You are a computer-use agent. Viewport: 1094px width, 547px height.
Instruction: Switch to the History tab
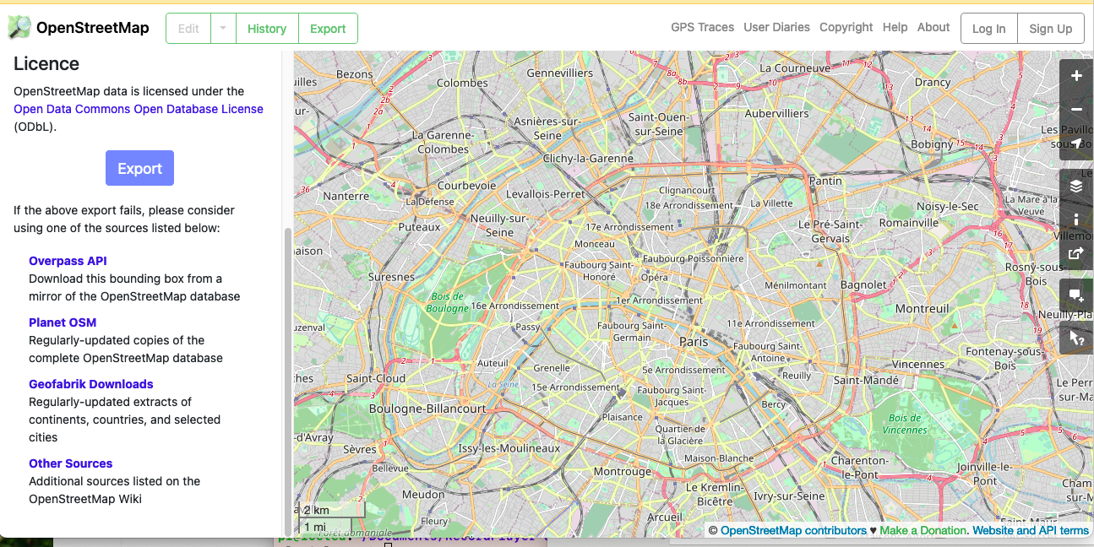(266, 28)
